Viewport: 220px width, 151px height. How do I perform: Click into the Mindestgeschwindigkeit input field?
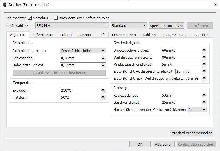tap(182, 64)
